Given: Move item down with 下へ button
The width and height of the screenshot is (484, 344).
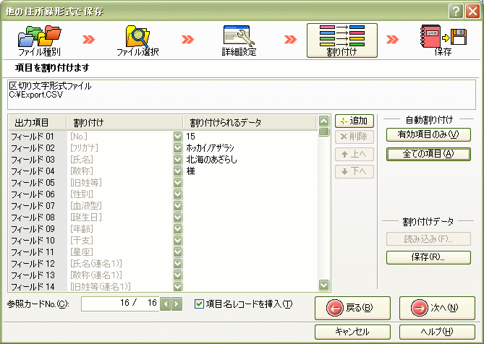Looking at the screenshot, I should point(354,171).
